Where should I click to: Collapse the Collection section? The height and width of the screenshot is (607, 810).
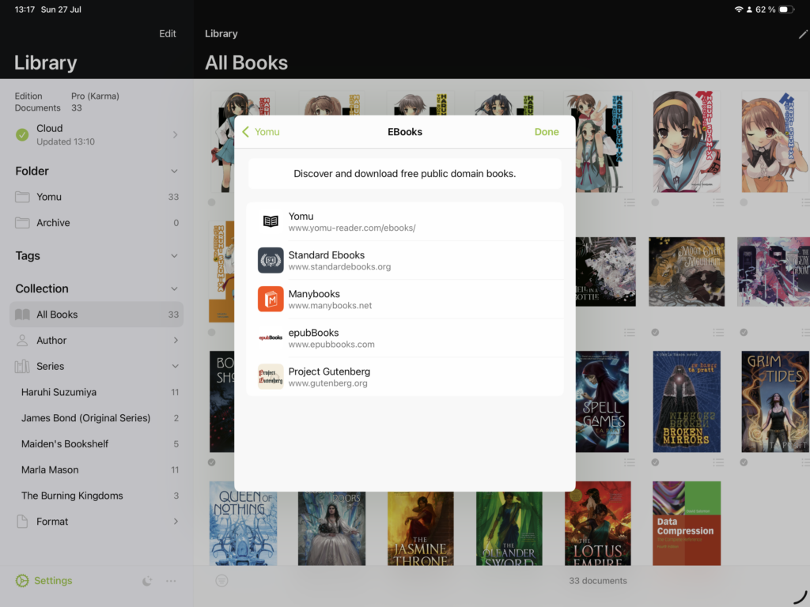[x=175, y=289]
